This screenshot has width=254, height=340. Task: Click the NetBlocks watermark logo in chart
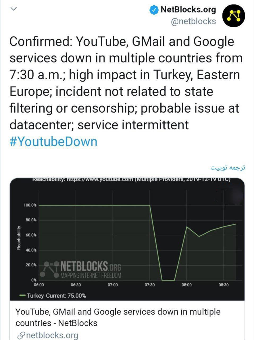(50, 269)
